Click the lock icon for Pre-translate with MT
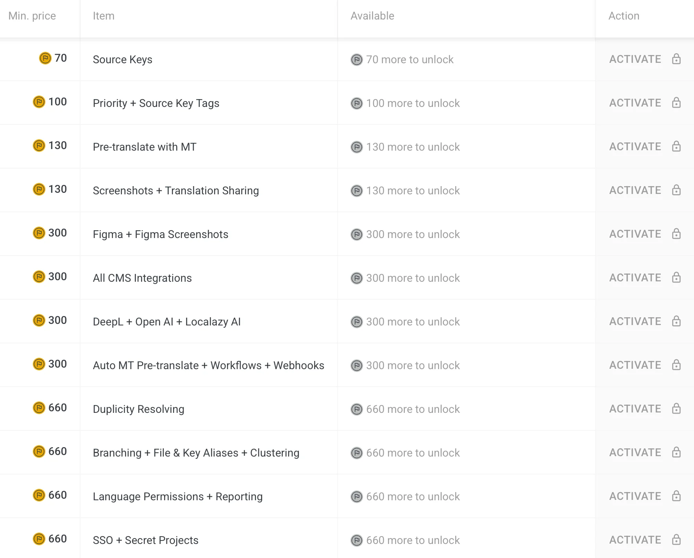Screen dimensions: 694x558 point(676,147)
